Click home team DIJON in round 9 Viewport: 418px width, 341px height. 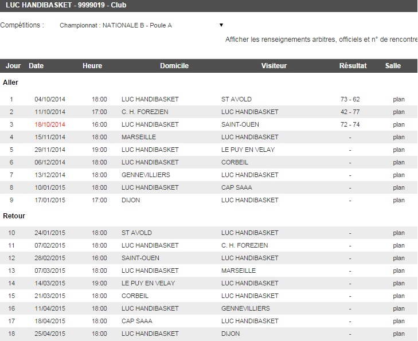131,200
